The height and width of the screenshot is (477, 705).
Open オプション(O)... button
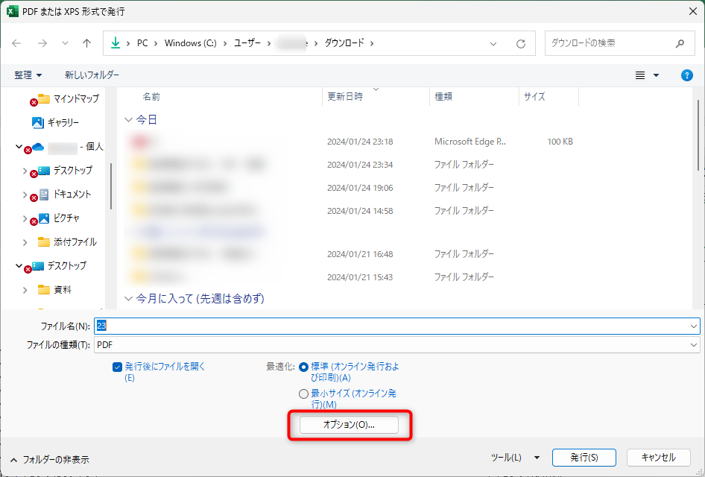click(x=349, y=424)
